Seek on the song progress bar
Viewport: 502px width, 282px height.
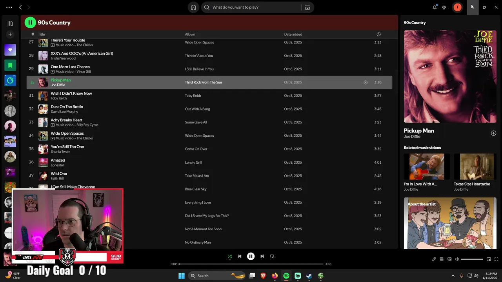(251, 264)
